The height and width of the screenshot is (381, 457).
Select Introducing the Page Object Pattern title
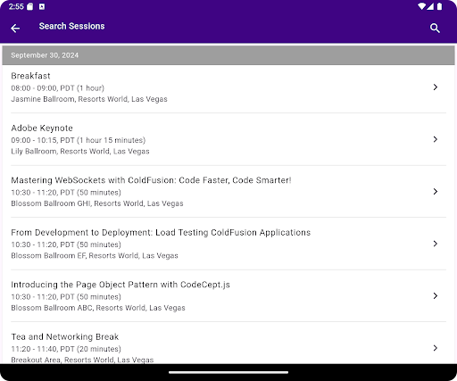120,285
